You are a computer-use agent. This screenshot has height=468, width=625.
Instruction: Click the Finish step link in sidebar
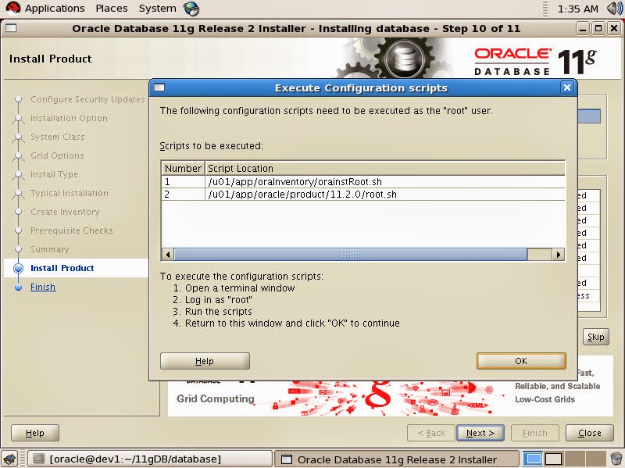click(x=43, y=287)
